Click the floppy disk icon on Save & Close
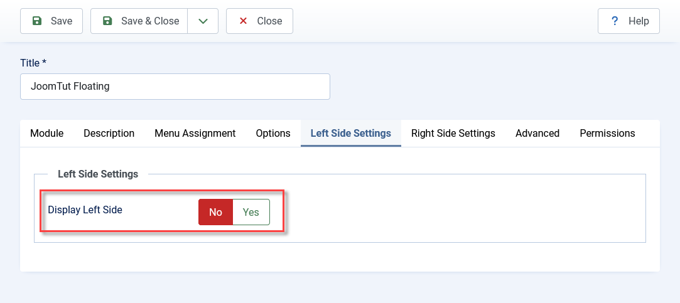Viewport: 680px width, 303px height. point(107,21)
